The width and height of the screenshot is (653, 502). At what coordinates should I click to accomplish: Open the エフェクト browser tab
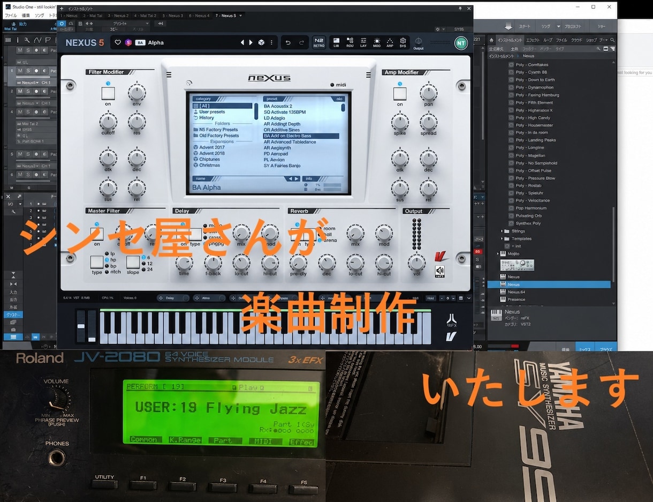[x=533, y=40]
